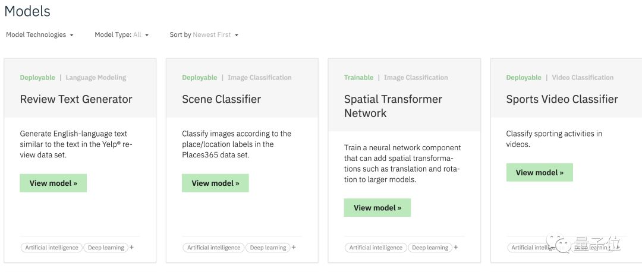Click Artificial intelligence tag on Scene Classifier
This screenshot has width=642, height=272.
(x=214, y=248)
